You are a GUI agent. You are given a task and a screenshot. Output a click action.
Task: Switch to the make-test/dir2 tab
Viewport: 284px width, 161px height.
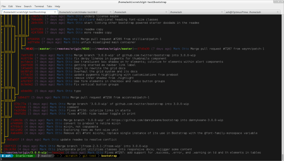pos(85,12)
